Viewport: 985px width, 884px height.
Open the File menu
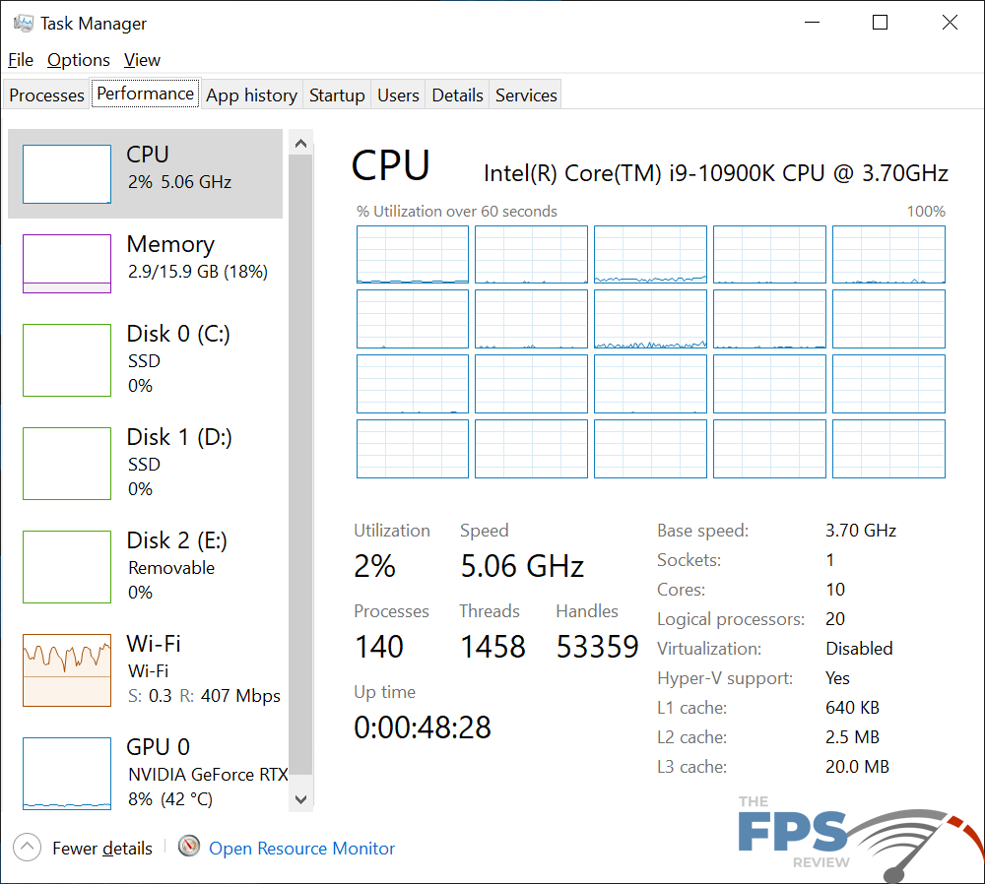pos(21,60)
